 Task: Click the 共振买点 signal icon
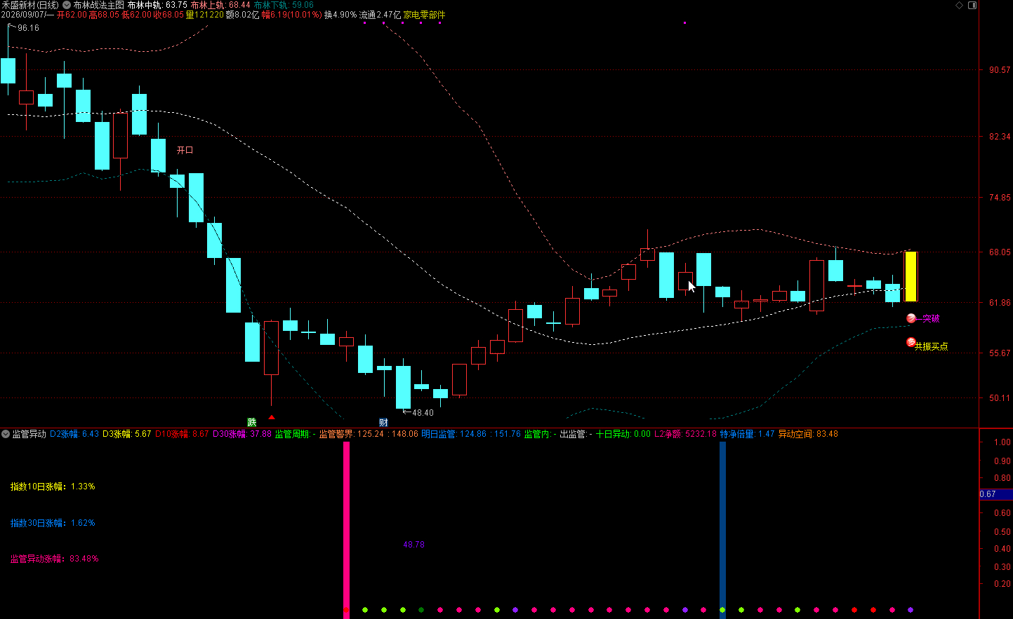(911, 343)
